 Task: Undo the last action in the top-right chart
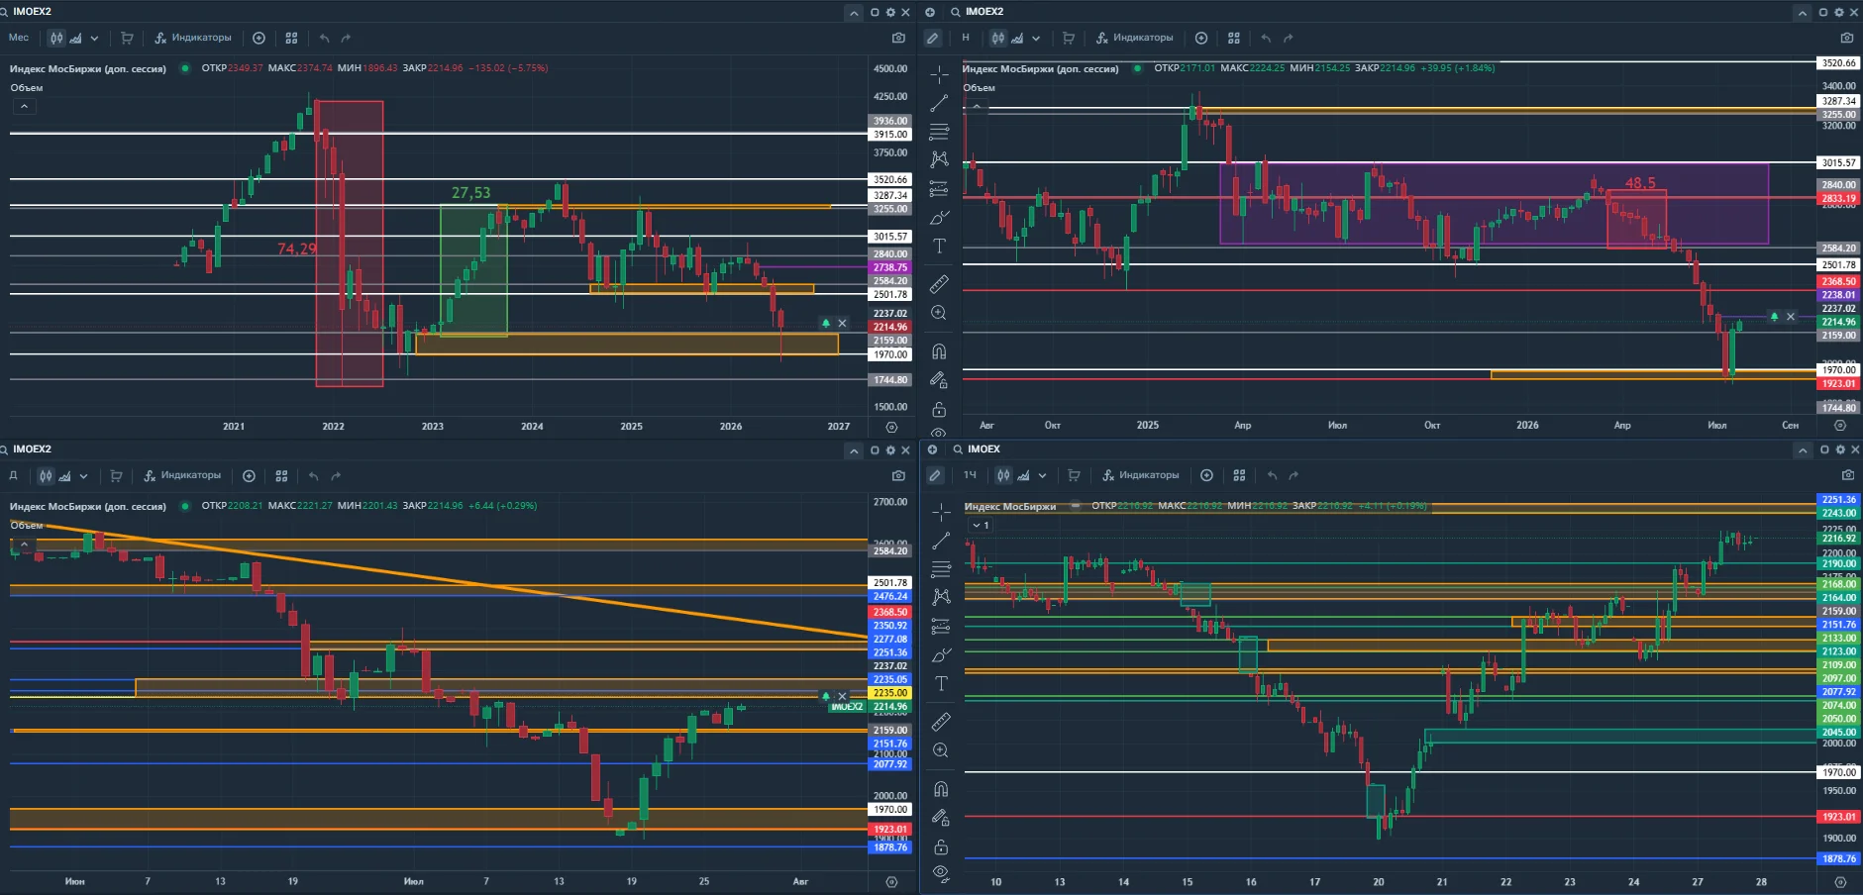[x=1266, y=38]
